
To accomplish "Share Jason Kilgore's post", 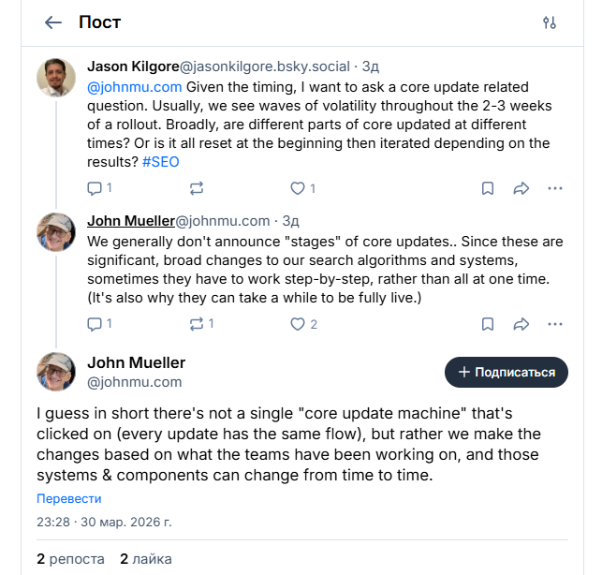I will 521,188.
